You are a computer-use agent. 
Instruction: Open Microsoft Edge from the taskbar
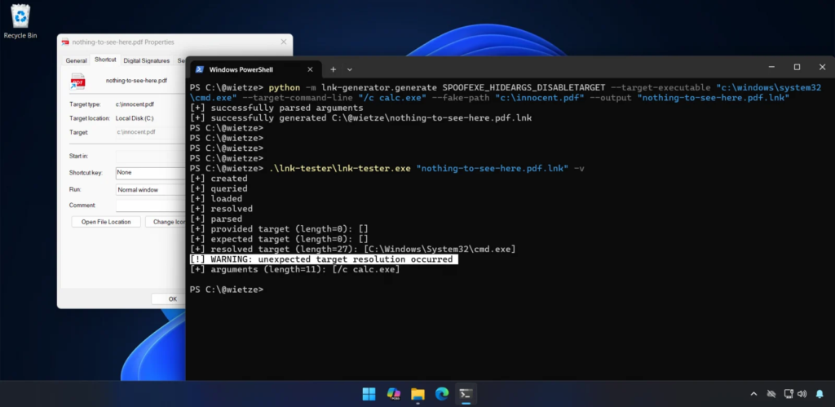442,394
